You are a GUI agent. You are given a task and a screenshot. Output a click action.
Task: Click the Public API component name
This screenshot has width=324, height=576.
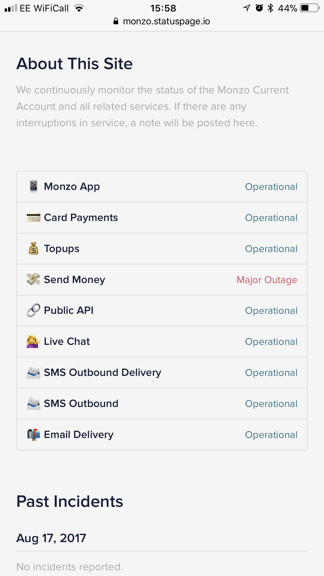point(69,310)
